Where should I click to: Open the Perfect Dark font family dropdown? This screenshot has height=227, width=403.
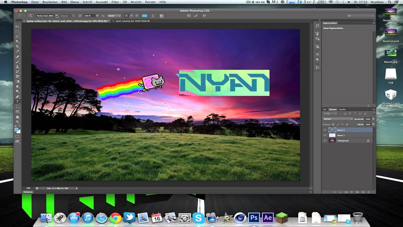click(x=57, y=15)
